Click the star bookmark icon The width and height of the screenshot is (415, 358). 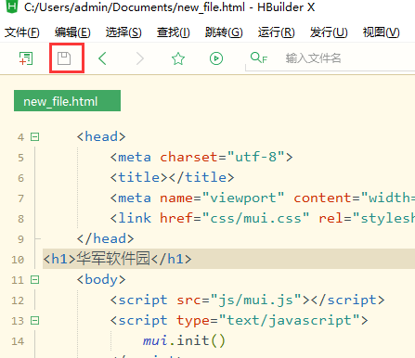click(x=178, y=58)
